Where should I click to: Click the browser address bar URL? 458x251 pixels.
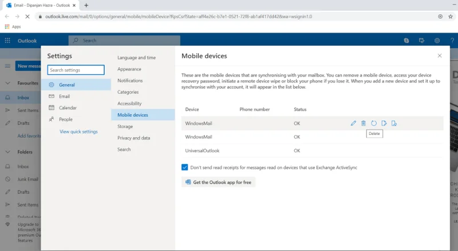[x=179, y=17]
